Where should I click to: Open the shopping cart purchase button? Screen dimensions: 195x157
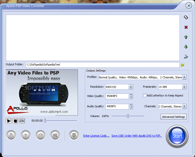pos(55,135)
